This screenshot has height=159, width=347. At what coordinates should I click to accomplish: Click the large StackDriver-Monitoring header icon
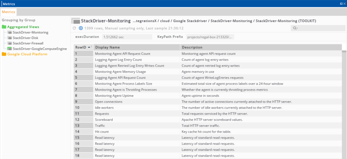pyautogui.click(x=76, y=21)
